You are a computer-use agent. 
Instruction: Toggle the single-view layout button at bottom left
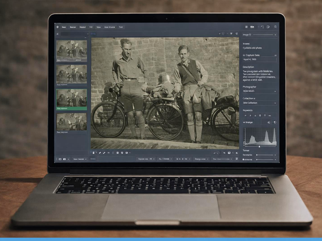[60, 159]
